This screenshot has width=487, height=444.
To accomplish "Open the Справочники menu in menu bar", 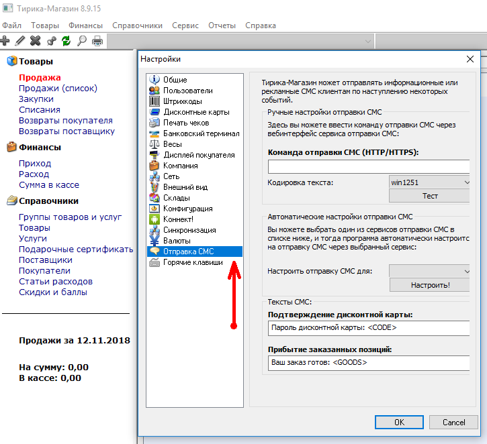I will (x=137, y=25).
